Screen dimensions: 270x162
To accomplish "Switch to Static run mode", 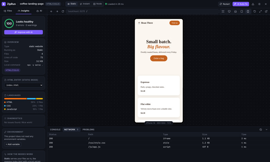I will pos(72,4).
